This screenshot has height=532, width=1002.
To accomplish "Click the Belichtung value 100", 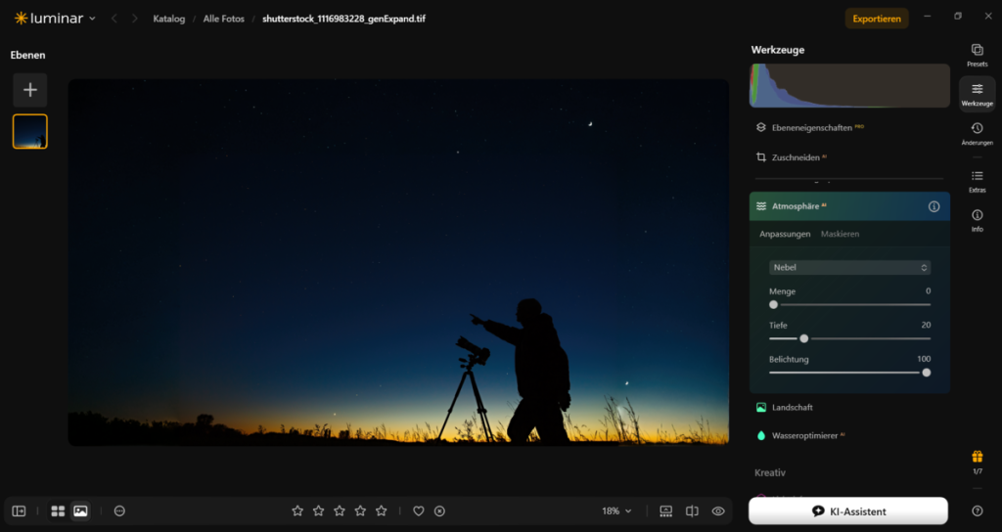I will (924, 359).
